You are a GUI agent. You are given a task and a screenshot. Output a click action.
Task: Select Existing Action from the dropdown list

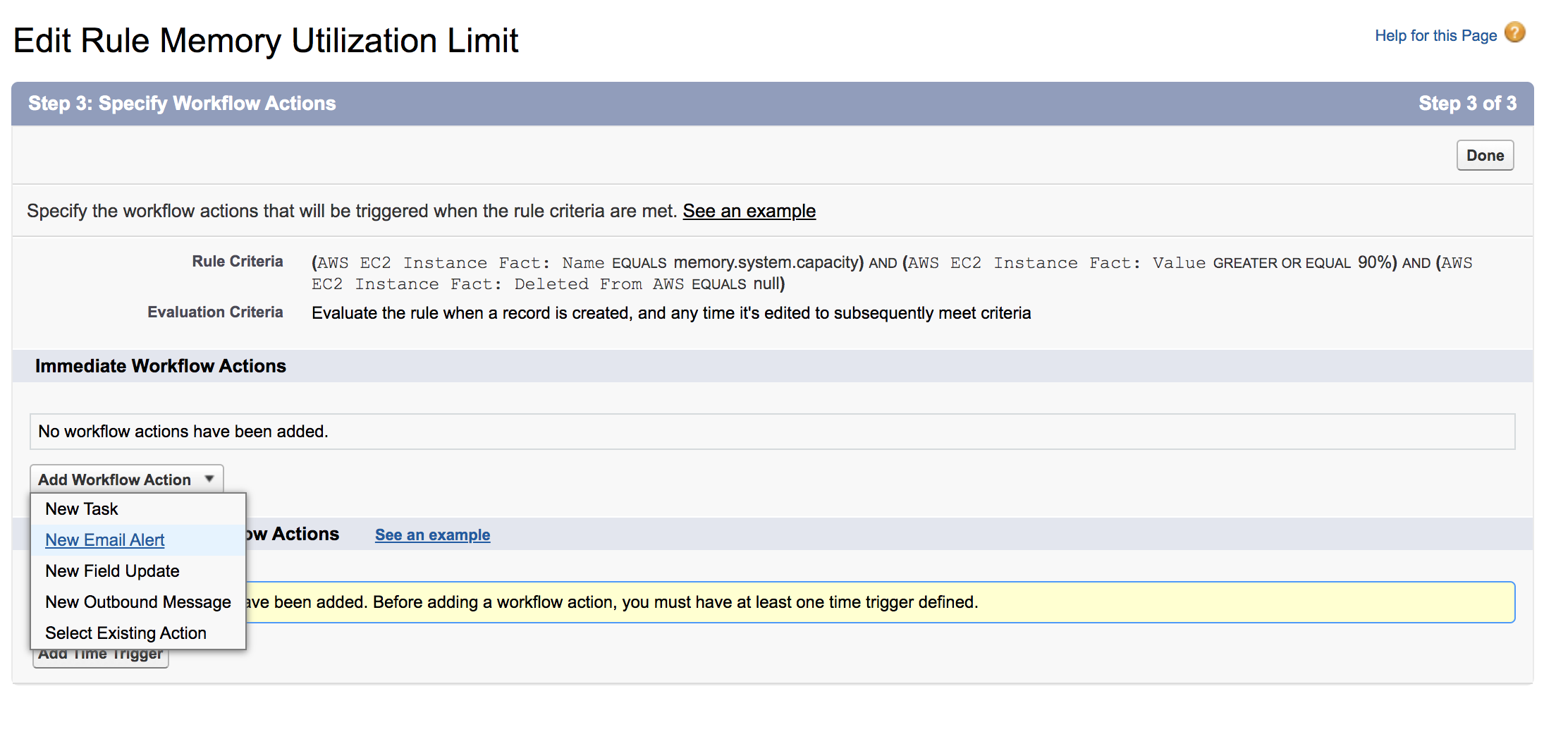125,633
